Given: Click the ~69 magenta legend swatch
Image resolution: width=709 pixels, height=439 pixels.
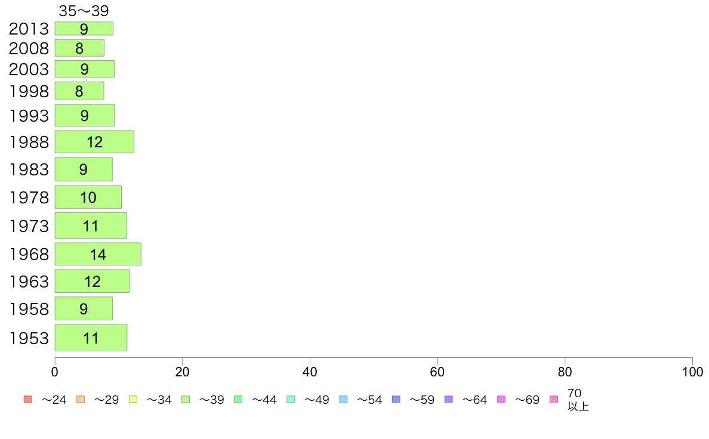Looking at the screenshot, I should click(x=501, y=399).
